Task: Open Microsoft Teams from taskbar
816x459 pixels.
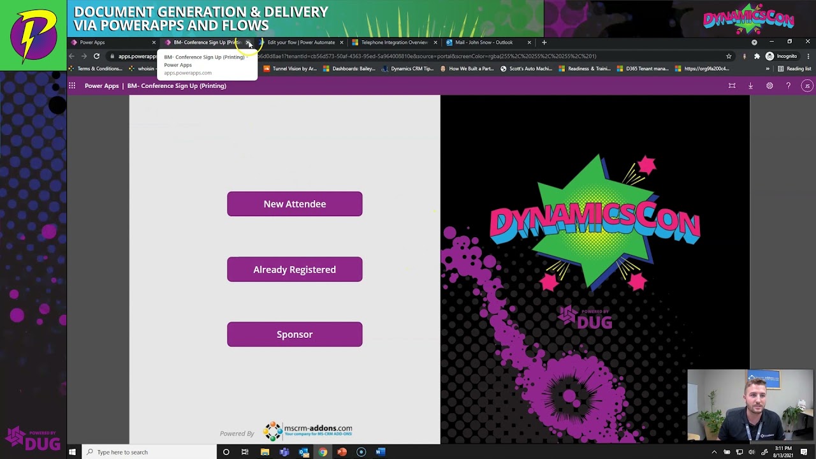Action: coord(284,452)
